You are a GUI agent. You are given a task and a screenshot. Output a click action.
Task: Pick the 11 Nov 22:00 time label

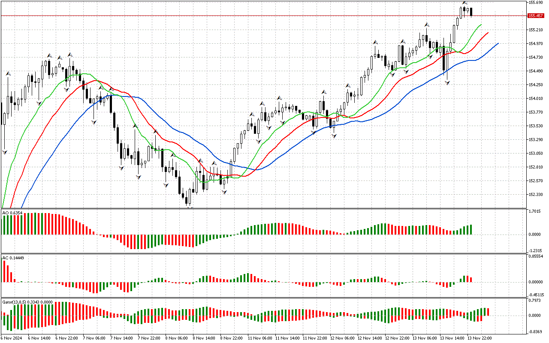(x=315, y=338)
